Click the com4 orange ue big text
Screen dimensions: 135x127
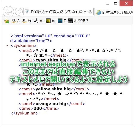tap(51, 104)
